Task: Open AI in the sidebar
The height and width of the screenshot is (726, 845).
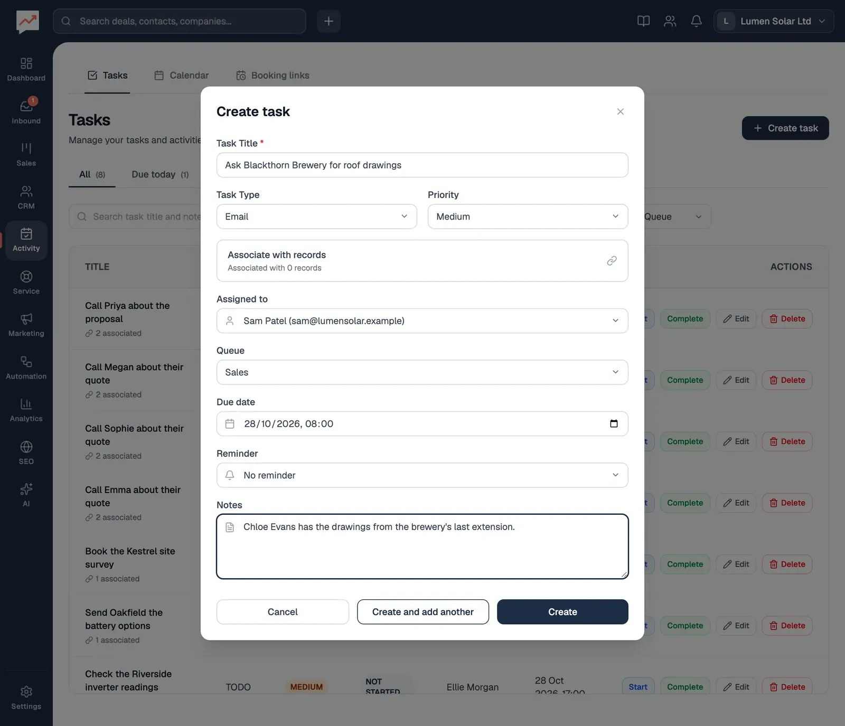Action: pos(26,495)
